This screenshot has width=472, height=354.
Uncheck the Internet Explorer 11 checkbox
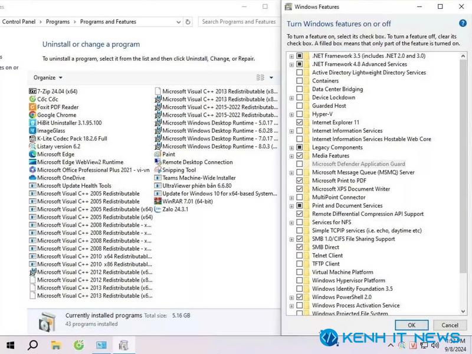[x=300, y=122]
